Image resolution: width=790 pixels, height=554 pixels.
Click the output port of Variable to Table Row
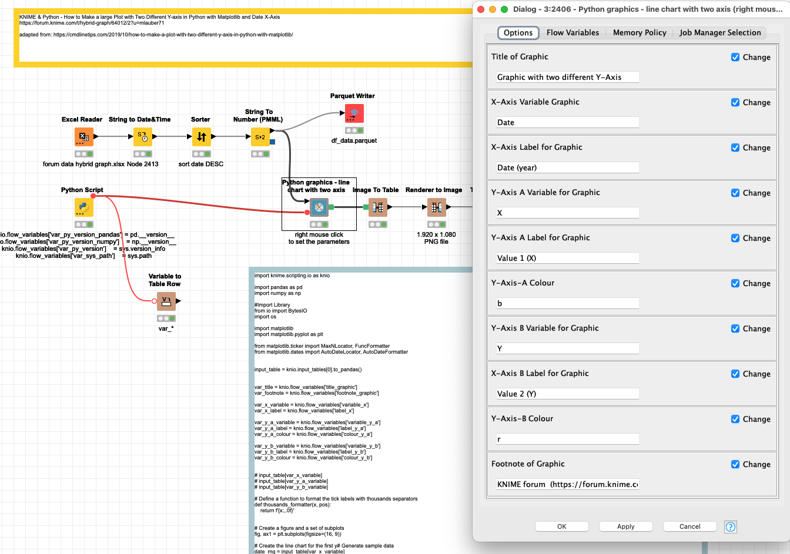pos(178,301)
